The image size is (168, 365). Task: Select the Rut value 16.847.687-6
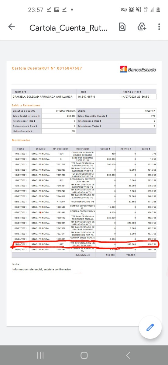(x=86, y=96)
